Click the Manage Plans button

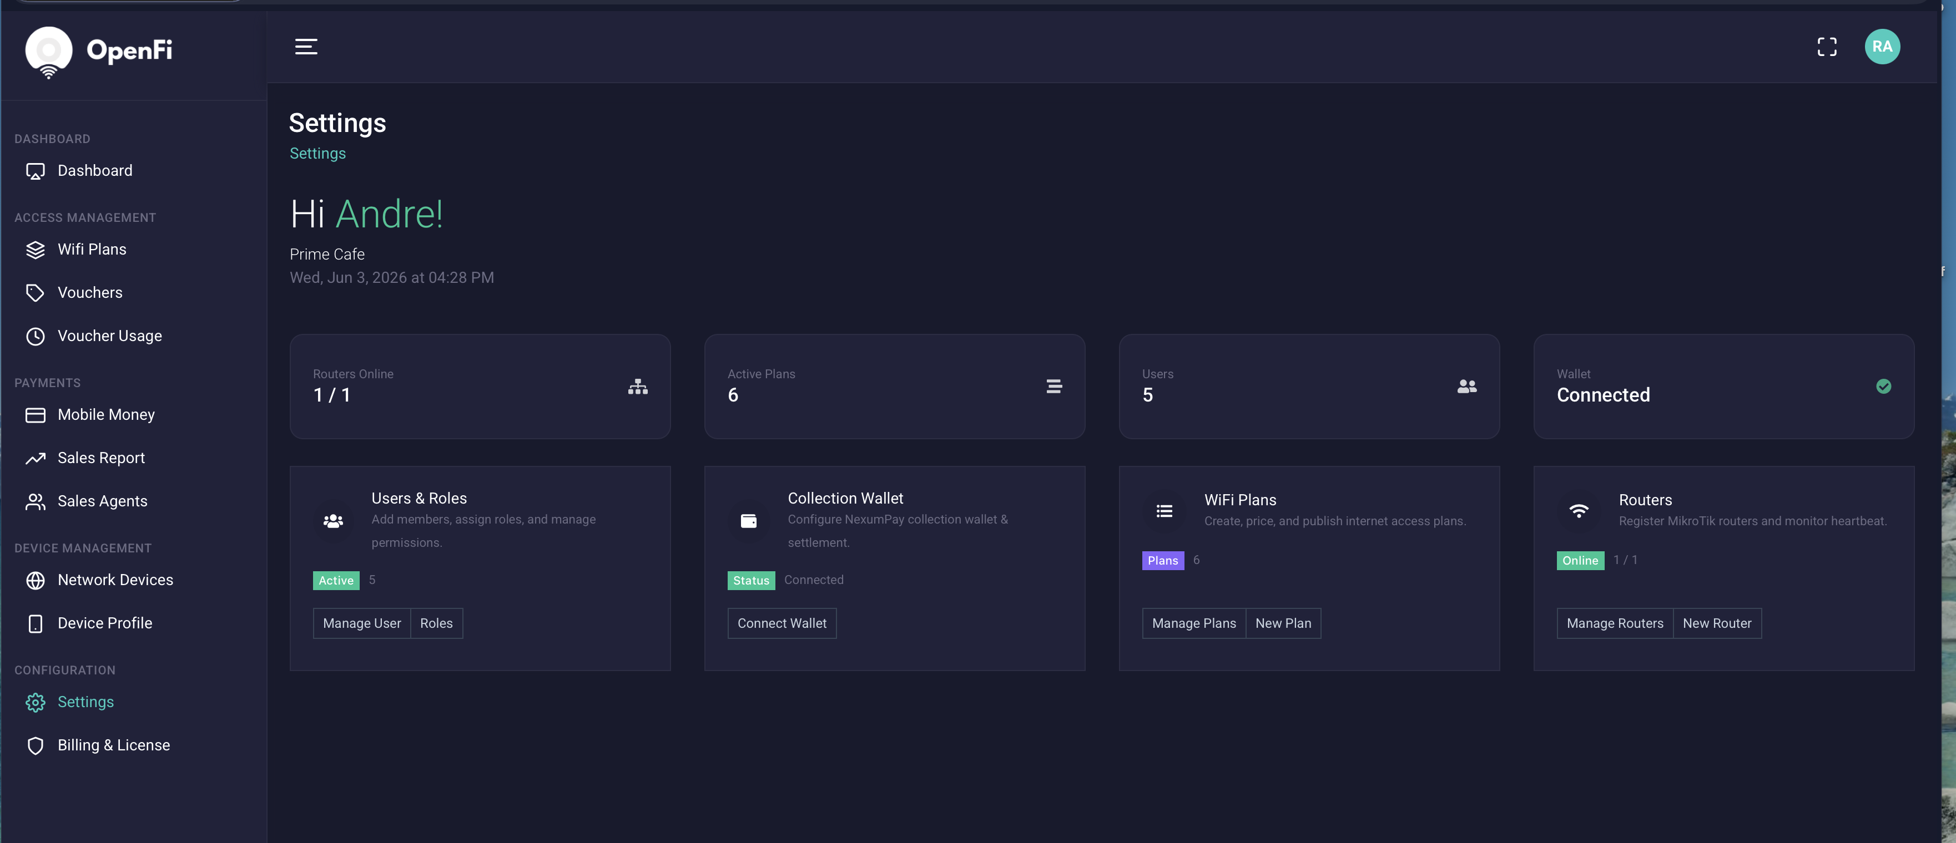tap(1194, 623)
